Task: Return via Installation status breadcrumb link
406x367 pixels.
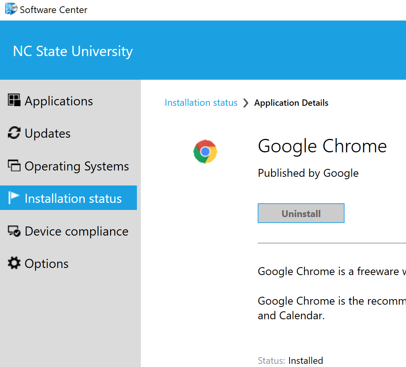Action: (x=201, y=103)
